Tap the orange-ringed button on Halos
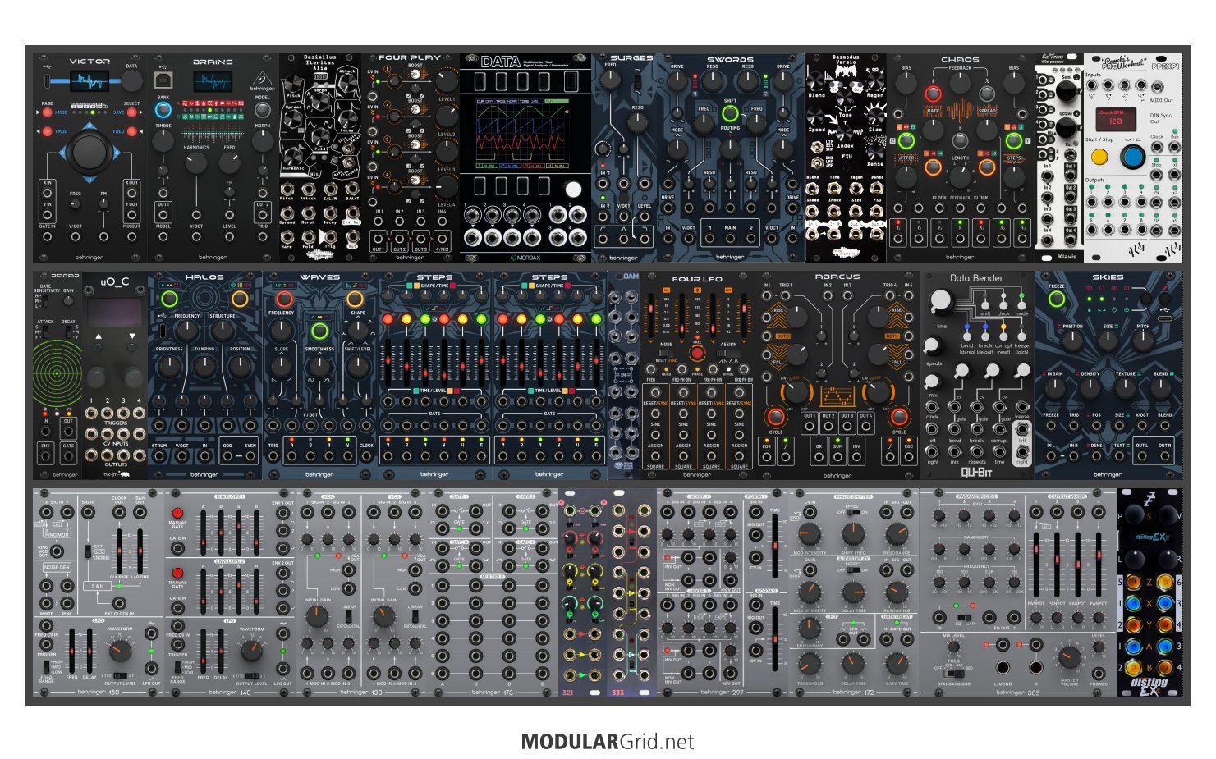1216x759 pixels. pos(240,299)
